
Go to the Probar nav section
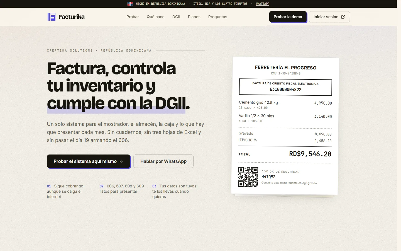click(133, 17)
